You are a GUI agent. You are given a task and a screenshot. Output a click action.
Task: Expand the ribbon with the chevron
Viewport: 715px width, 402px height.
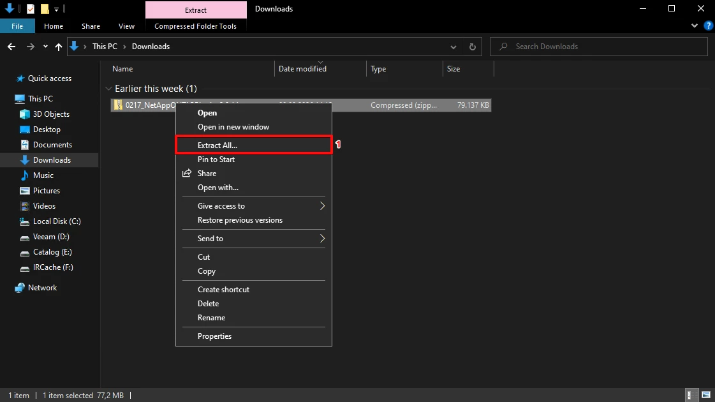(695, 26)
